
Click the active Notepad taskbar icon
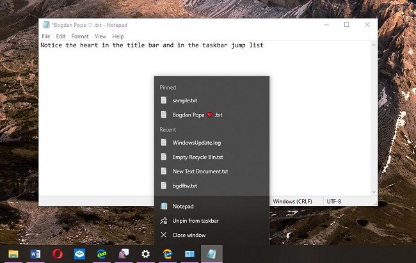click(211, 254)
